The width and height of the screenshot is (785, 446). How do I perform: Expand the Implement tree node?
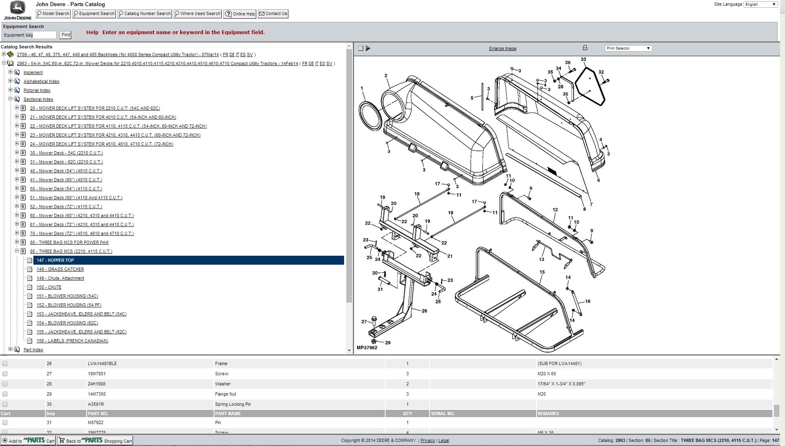coord(11,72)
